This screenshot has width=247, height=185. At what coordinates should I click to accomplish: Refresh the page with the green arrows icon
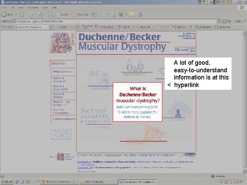tap(40, 14)
